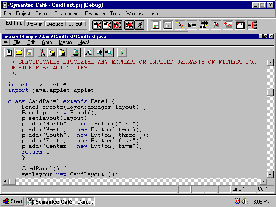Viewport: 276px width, 207px height.
Task: Save the file with the floppy disk icon
Action: click(29, 53)
